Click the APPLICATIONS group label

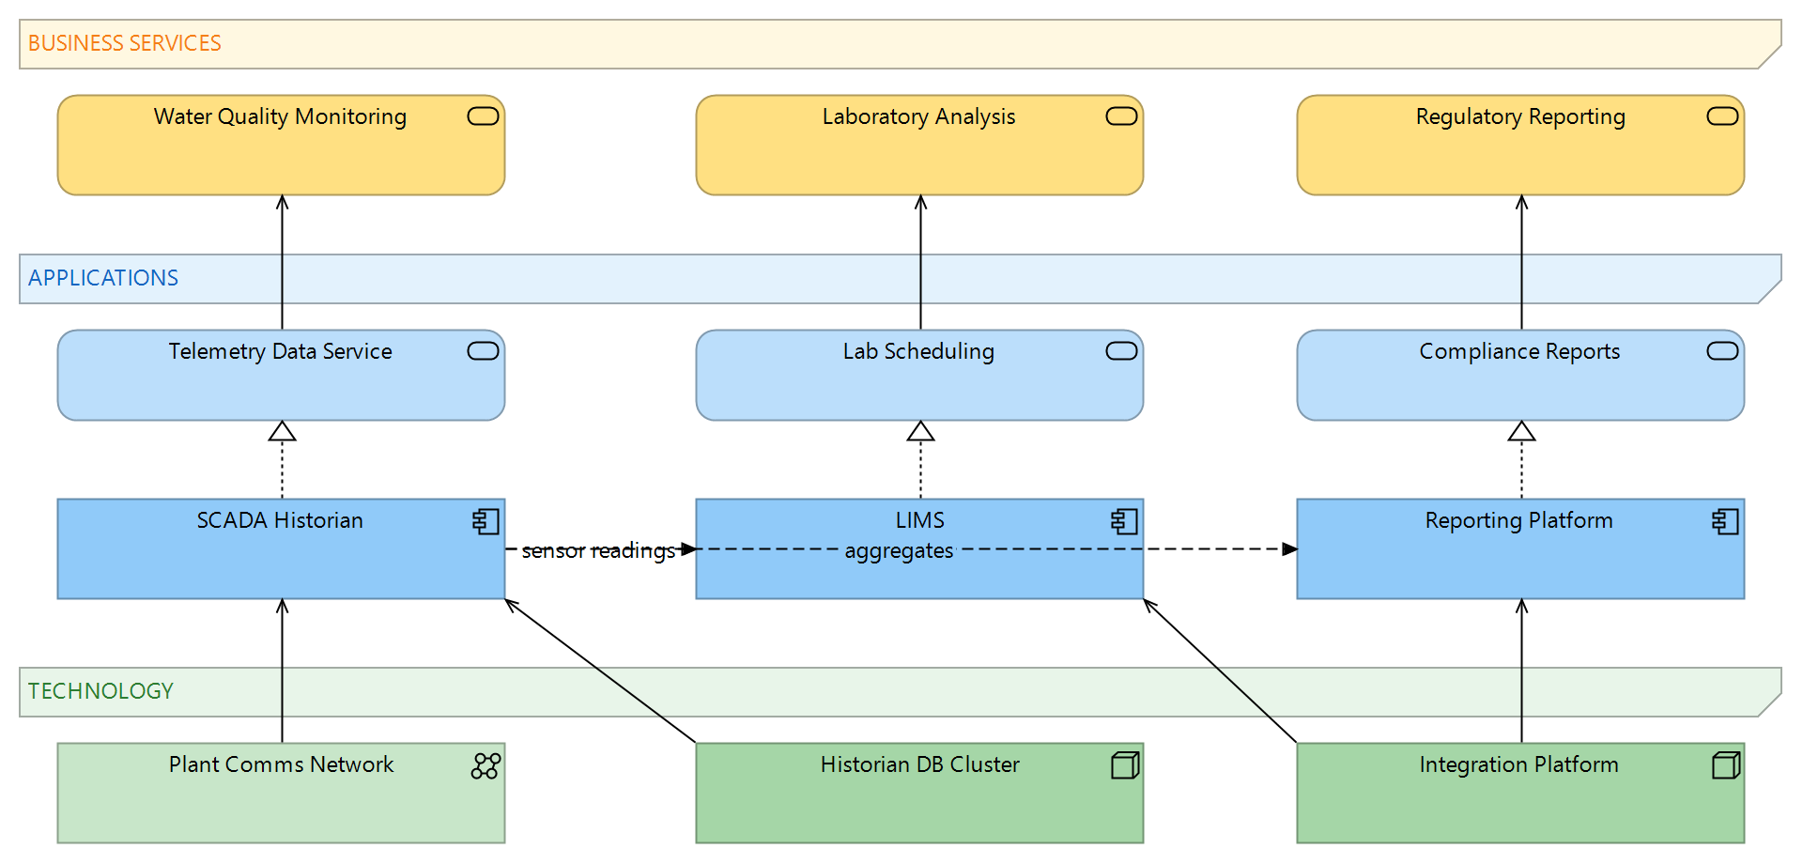coord(103,279)
